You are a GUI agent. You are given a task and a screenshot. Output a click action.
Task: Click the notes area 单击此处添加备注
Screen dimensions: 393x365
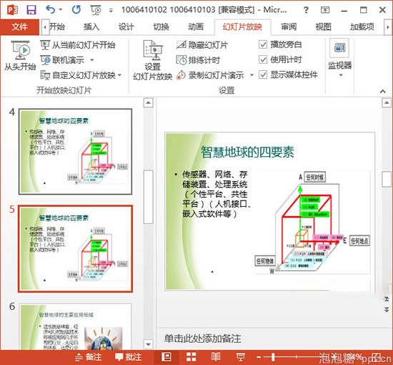pos(203,339)
